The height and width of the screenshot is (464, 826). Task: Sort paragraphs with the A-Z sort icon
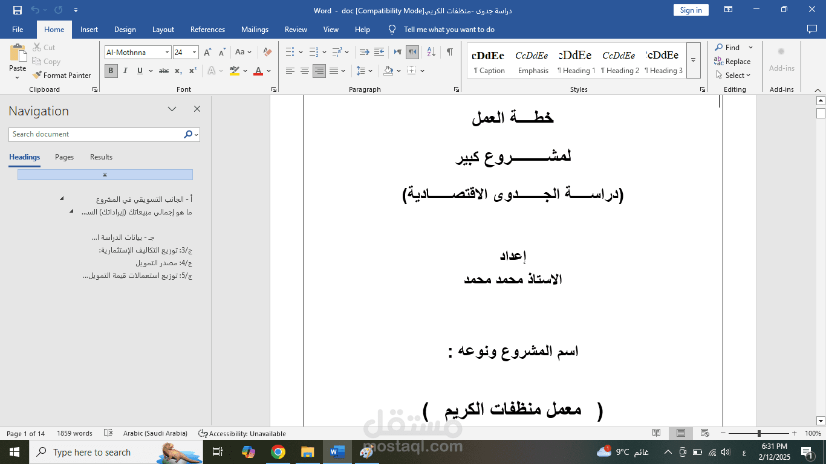pos(431,52)
